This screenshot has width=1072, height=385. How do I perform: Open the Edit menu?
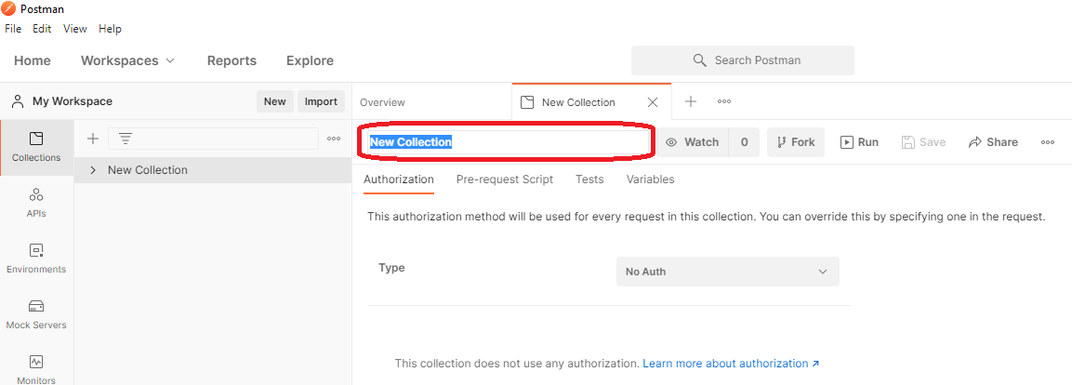43,29
